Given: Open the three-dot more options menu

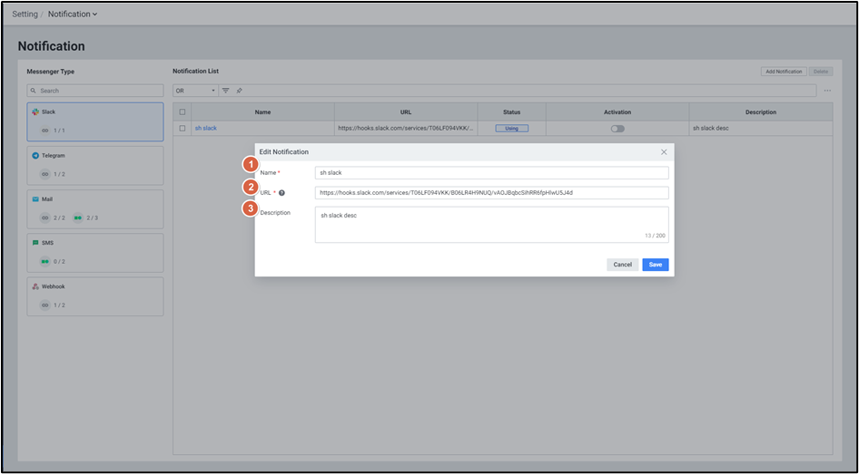Looking at the screenshot, I should [826, 91].
